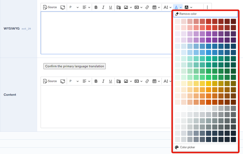Image resolution: width=243 pixels, height=154 pixels.
Task: Click inside the Content editor text area
Action: coord(106,107)
